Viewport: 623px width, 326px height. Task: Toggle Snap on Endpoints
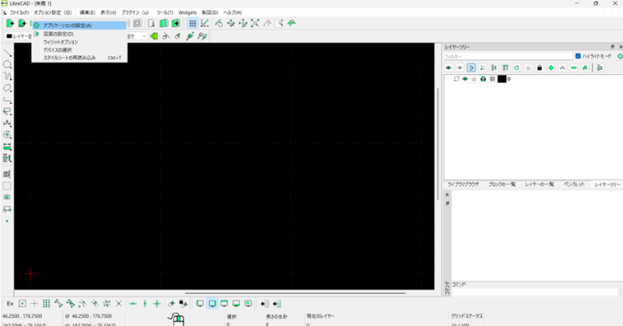tap(58, 304)
